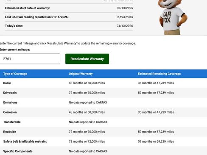Select the 04/13/2026 today's date value
This screenshot has height=155, width=207.
coord(125,26)
